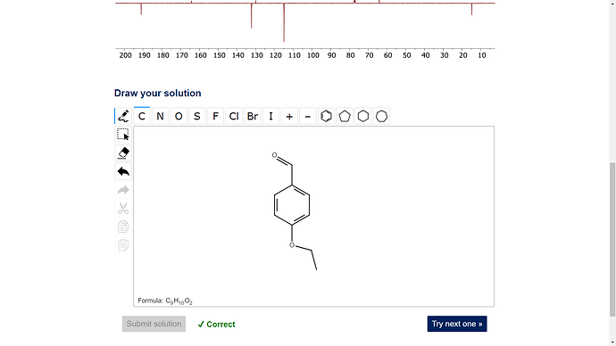This screenshot has width=616, height=346.
Task: Click the Try next one button
Action: coord(457,324)
